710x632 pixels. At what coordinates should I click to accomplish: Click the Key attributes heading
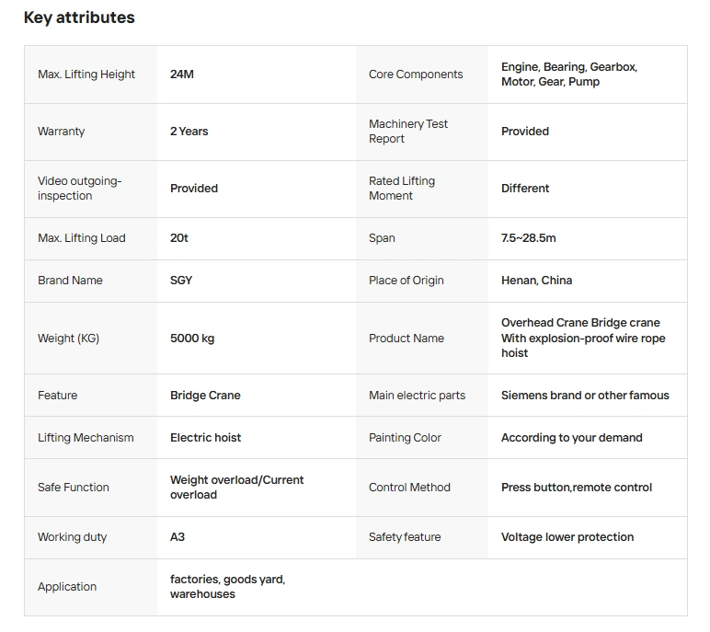[79, 17]
